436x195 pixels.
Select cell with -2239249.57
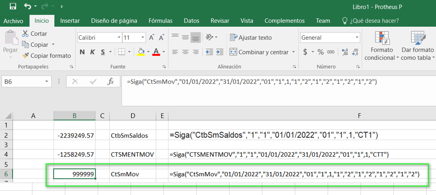point(75,135)
